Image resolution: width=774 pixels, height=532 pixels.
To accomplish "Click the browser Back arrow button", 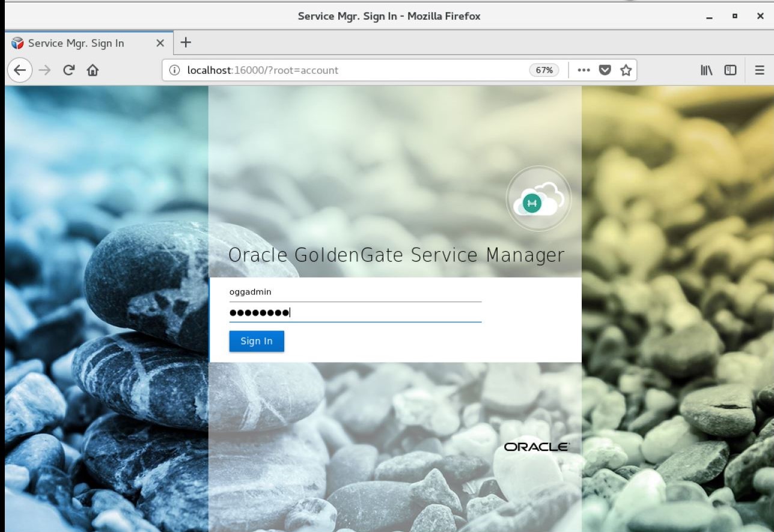I will click(x=20, y=70).
